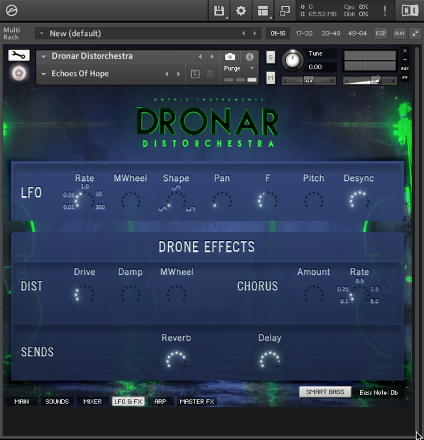Click the Tune value field 0.00
Viewport: 424px width, 440px height.
(x=321, y=67)
